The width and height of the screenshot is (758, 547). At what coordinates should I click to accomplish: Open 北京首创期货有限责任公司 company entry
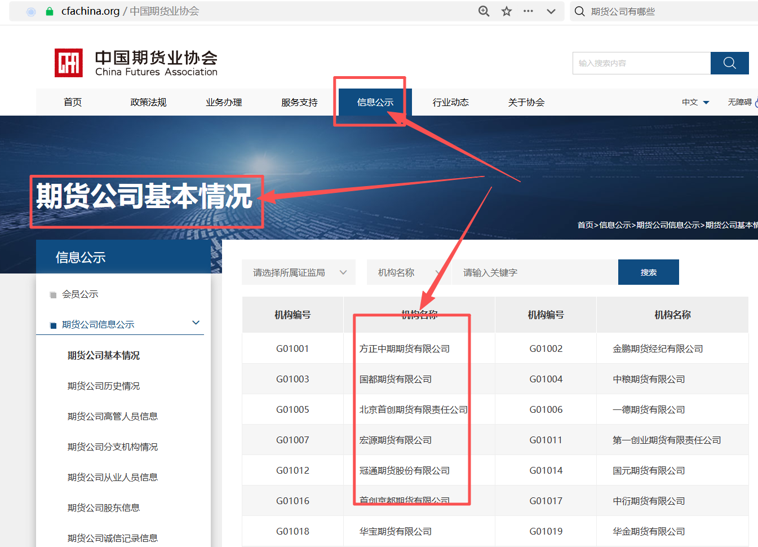414,409
